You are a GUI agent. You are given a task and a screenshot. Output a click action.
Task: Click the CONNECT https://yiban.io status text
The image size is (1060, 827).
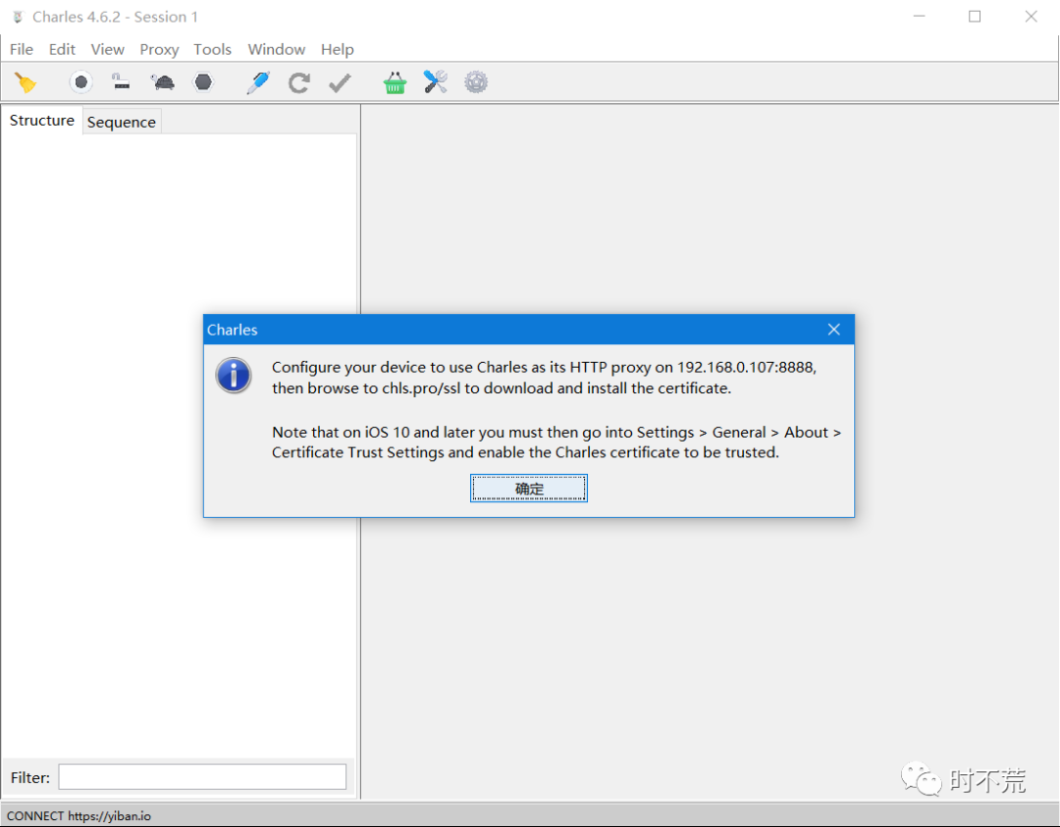pyautogui.click(x=79, y=815)
